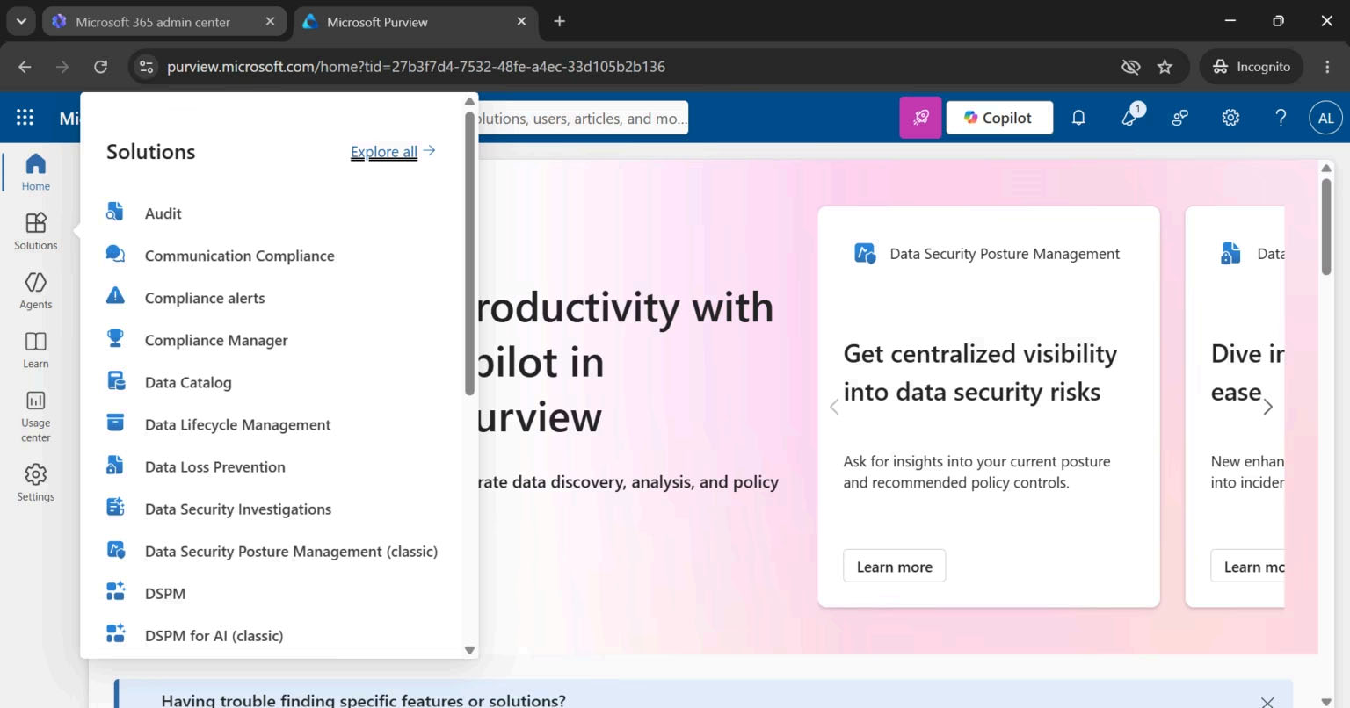Image resolution: width=1350 pixels, height=708 pixels.
Task: Click the Incognito indicator
Action: point(1252,67)
